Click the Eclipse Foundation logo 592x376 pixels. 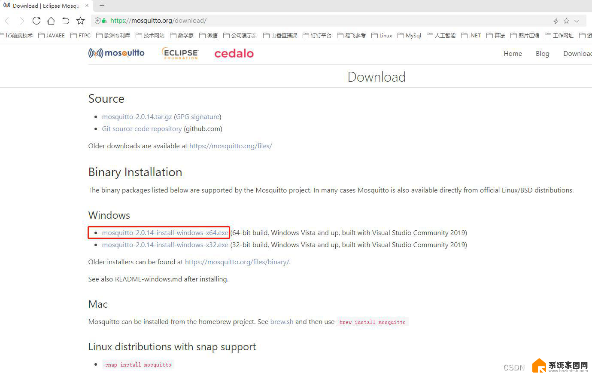[180, 53]
